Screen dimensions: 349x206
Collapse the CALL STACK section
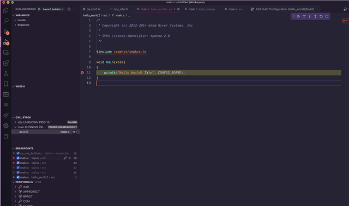click(x=13, y=117)
